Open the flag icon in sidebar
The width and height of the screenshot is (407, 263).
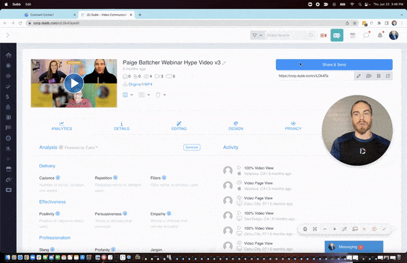[x=8, y=127]
